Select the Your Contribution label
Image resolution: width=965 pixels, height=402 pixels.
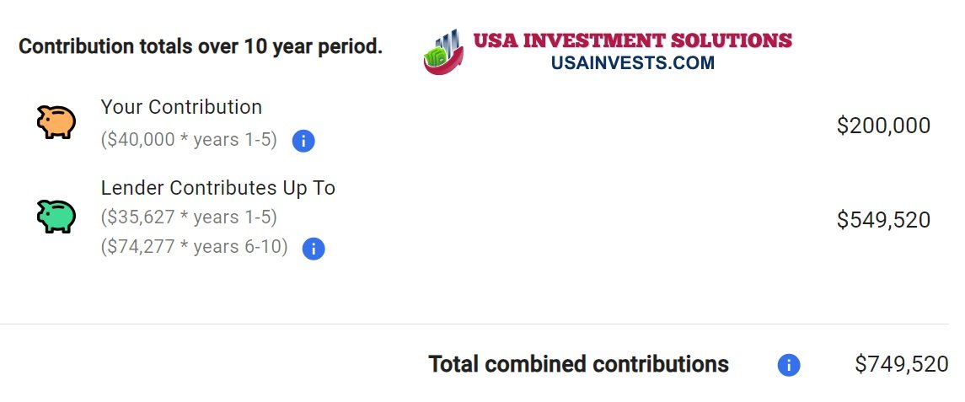[x=181, y=107]
